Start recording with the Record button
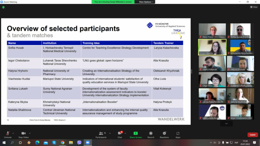The width and height of the screenshot is (260, 146). [x=151, y=134]
